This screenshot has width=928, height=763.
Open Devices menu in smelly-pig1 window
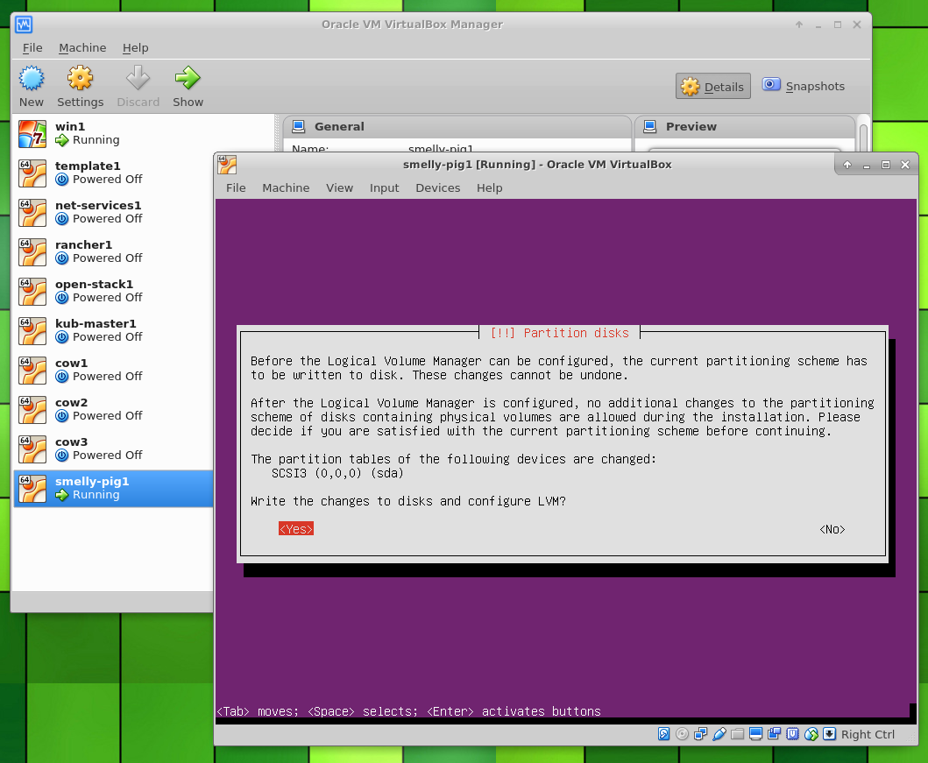pos(438,188)
